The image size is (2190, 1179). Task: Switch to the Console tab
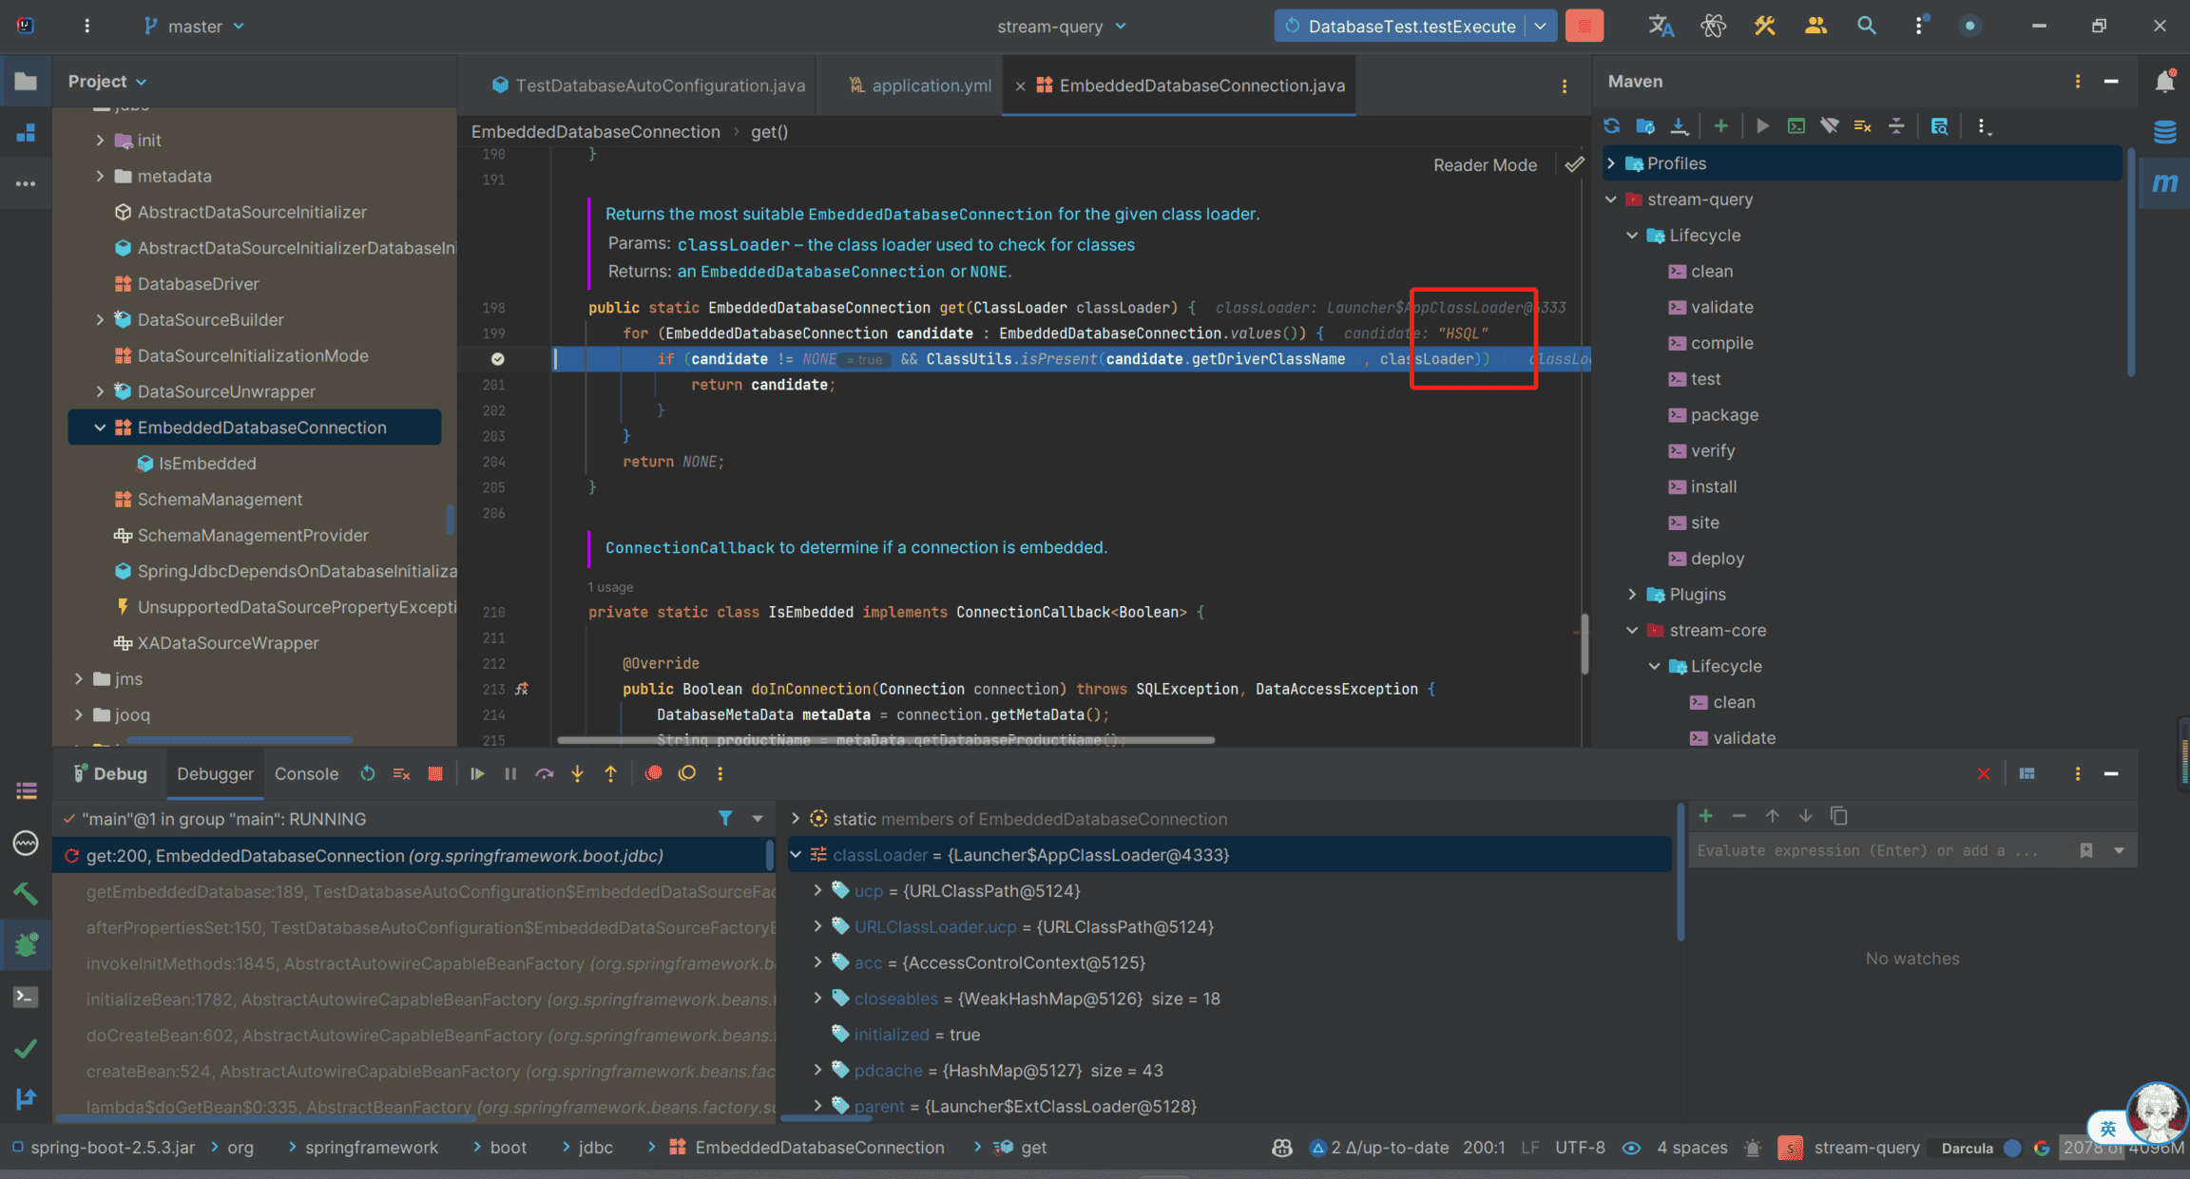(306, 774)
